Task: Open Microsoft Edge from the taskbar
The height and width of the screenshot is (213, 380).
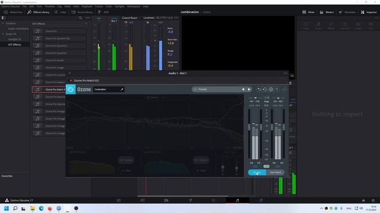Action: tap(41, 208)
